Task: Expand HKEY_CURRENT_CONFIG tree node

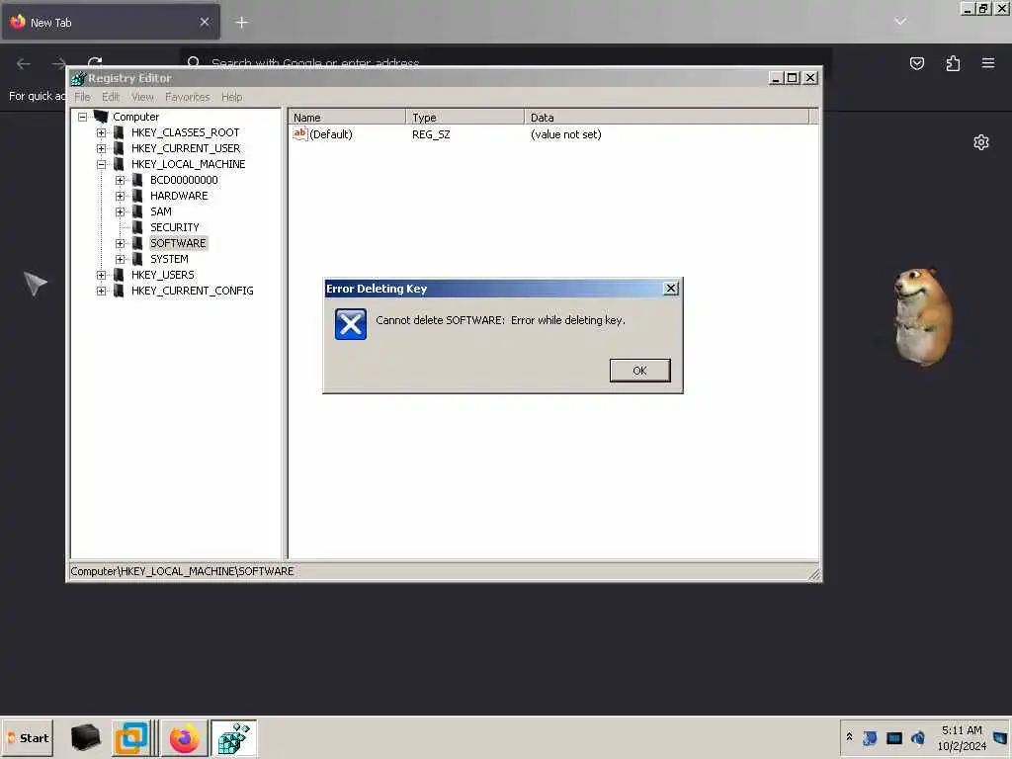Action: [x=102, y=292]
